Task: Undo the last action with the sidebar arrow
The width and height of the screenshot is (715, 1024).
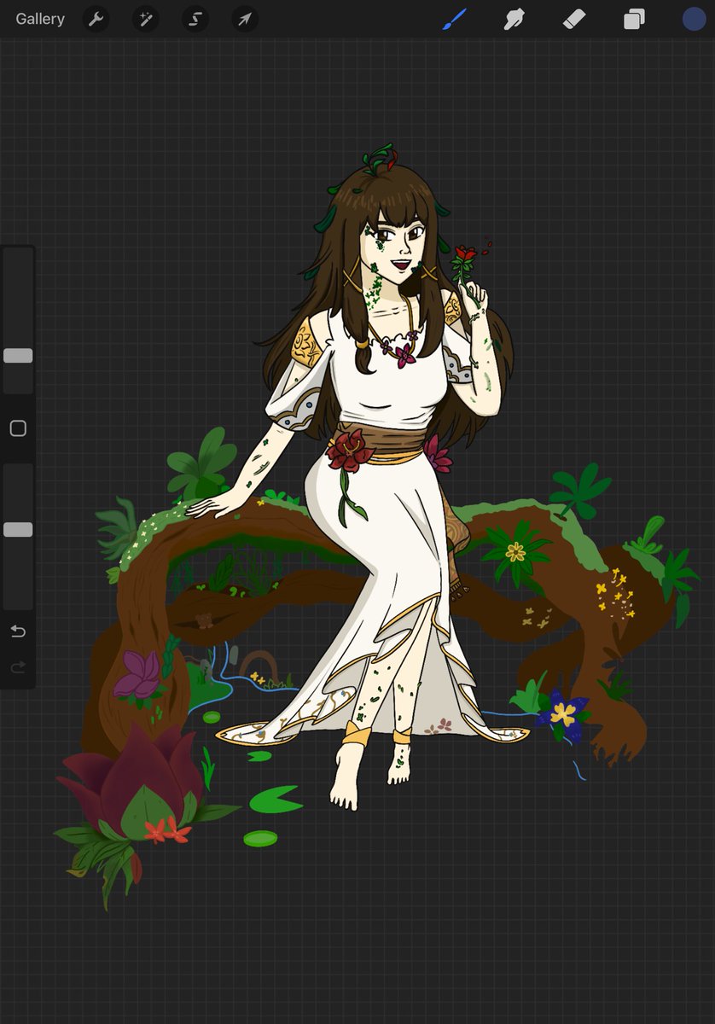Action: pos(18,631)
